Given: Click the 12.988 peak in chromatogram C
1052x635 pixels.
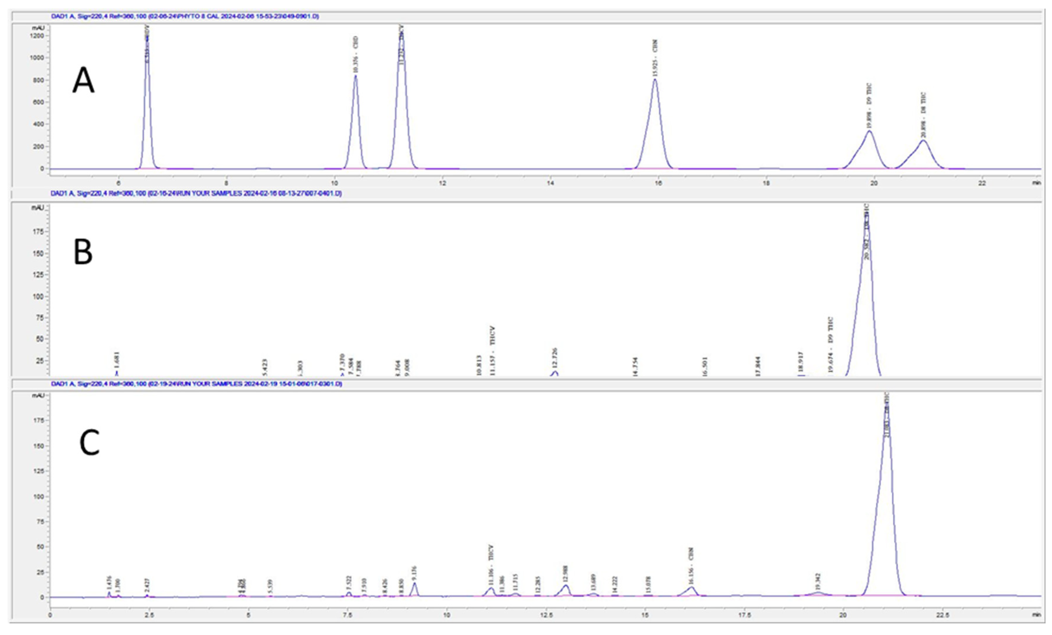Looking at the screenshot, I should 566,589.
